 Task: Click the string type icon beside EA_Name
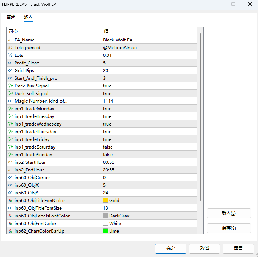click(10, 40)
